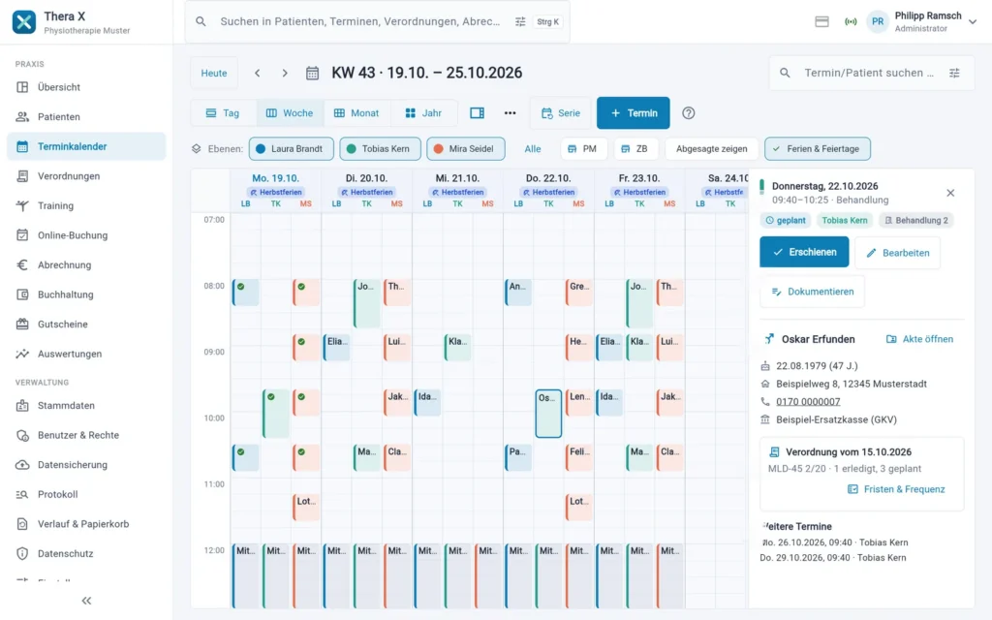
Task: Click the Herbstferien tag under Mi. 21.10.
Action: 457,193
